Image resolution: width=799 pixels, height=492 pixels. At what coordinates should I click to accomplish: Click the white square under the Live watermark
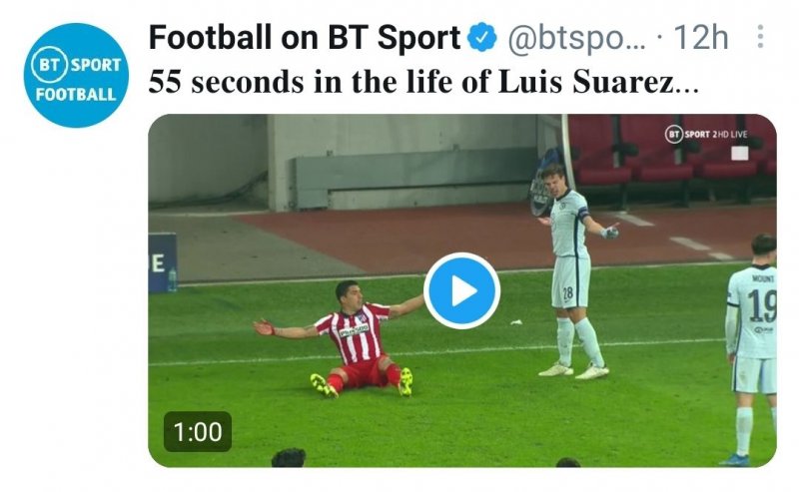(739, 154)
